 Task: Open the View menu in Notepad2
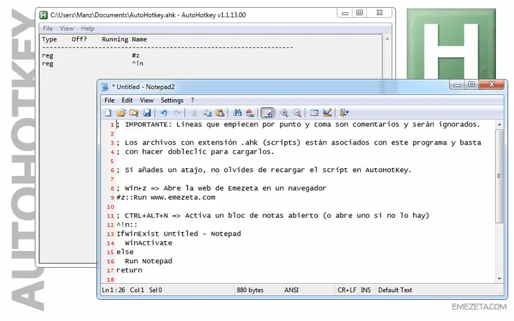pos(146,100)
